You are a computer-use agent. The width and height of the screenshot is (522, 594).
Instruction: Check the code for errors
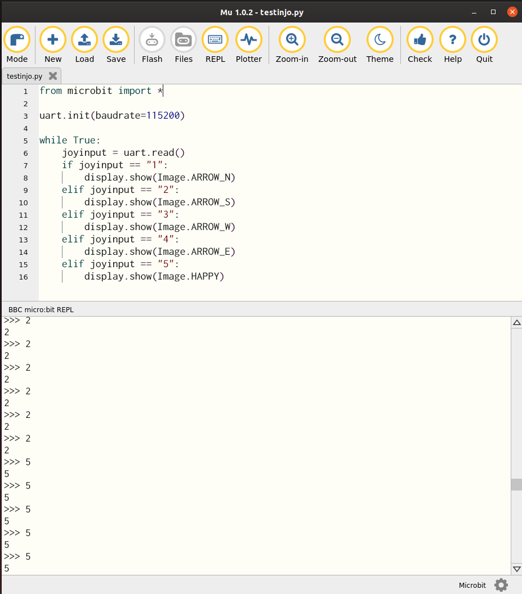click(x=420, y=44)
